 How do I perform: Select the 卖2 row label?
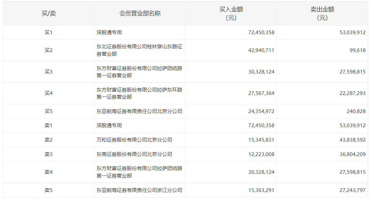point(48,140)
